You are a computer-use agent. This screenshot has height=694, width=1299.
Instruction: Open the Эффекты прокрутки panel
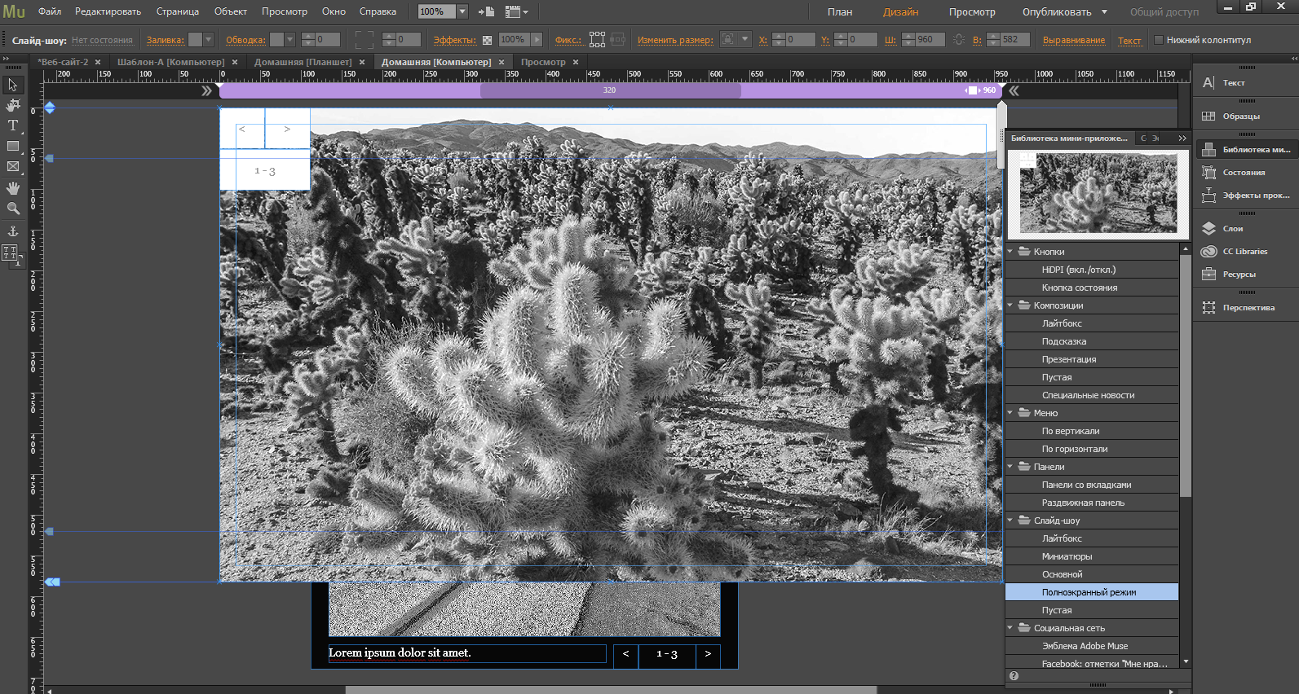pyautogui.click(x=1245, y=195)
